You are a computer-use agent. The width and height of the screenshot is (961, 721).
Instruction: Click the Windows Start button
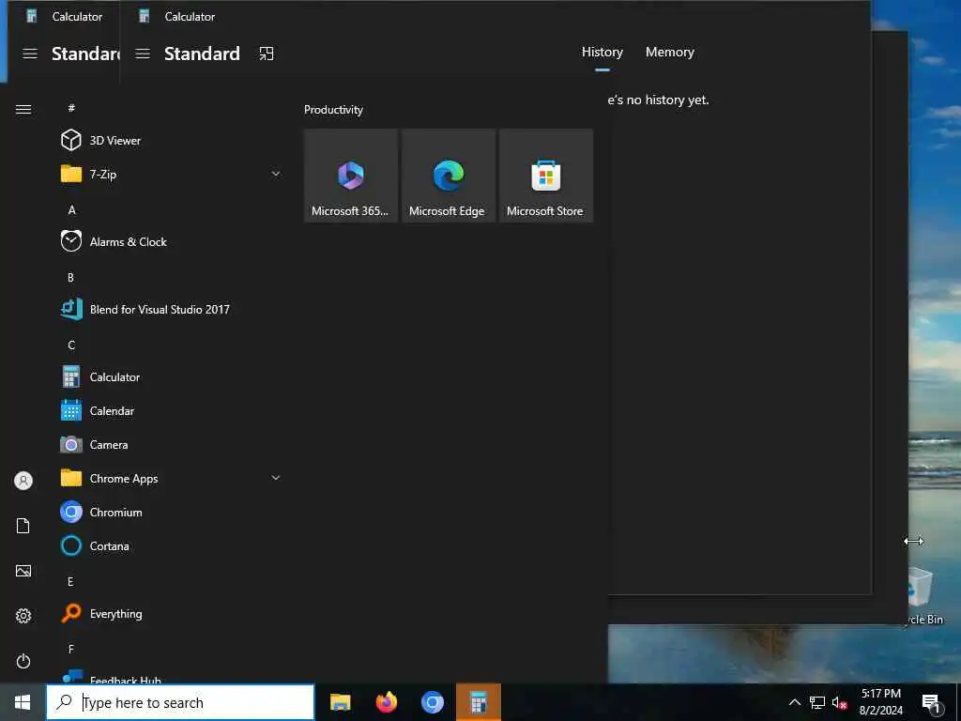coord(23,702)
